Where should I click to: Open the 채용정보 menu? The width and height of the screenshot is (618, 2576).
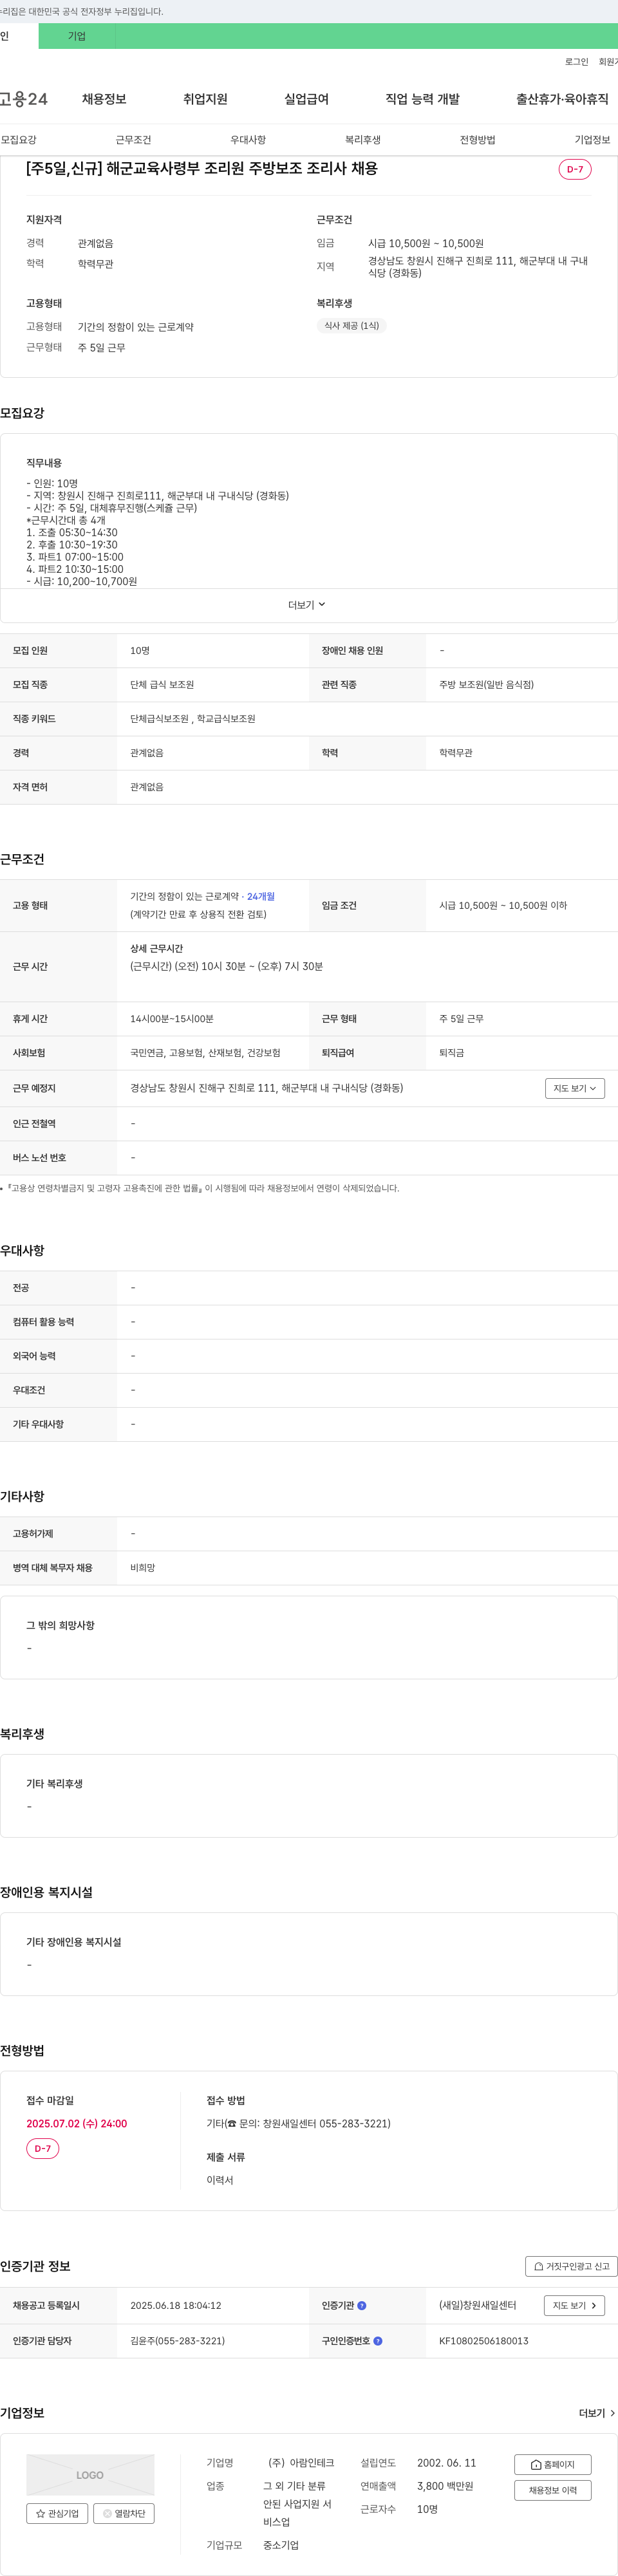click(x=104, y=99)
